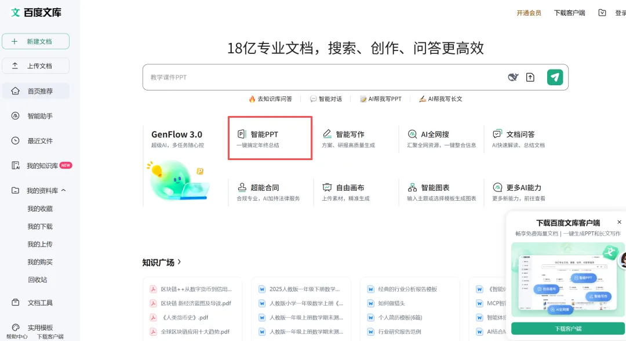Screen dimensions: 626x341
Task: Open 我的收藏 in the sidebar
Action: pyautogui.click(x=40, y=208)
